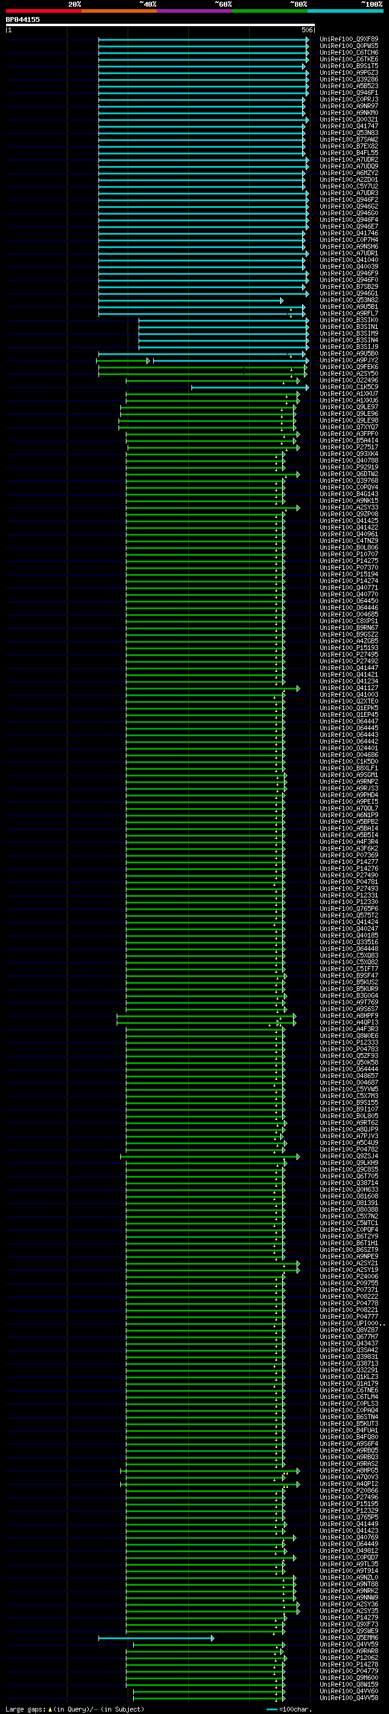The image size is (389, 1714).
Task: Select the label UniRef100_B3SIJ9
Action: click(349, 347)
